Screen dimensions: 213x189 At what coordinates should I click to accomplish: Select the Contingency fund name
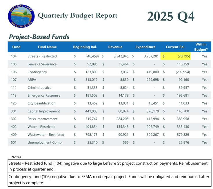click(x=37, y=72)
